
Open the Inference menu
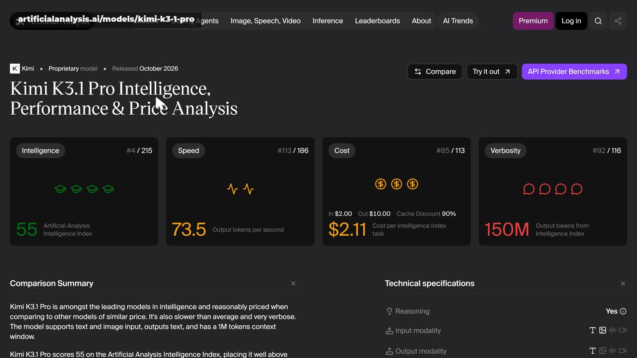(x=327, y=21)
